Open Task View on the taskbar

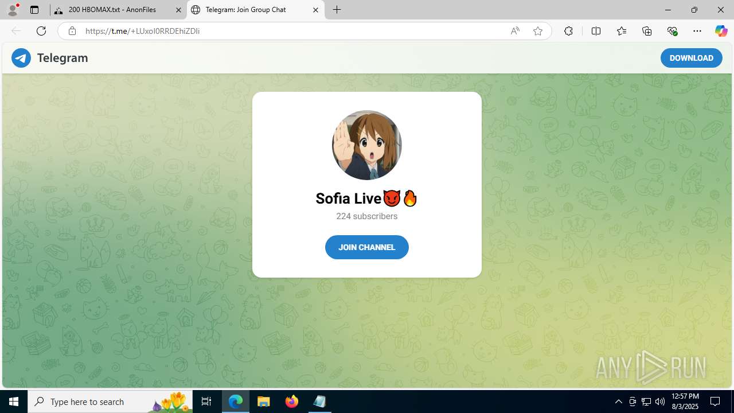[206, 402]
